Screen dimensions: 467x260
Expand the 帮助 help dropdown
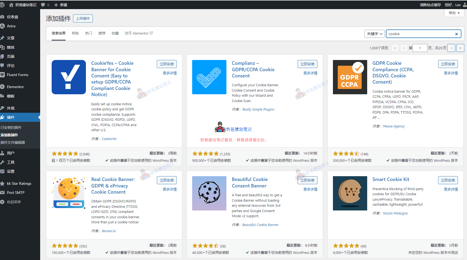point(454,13)
